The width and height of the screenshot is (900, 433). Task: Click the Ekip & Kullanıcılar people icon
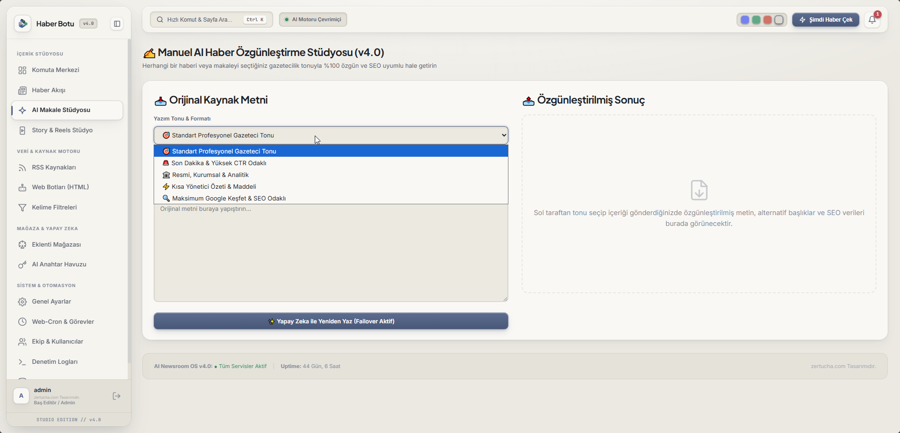pos(22,342)
